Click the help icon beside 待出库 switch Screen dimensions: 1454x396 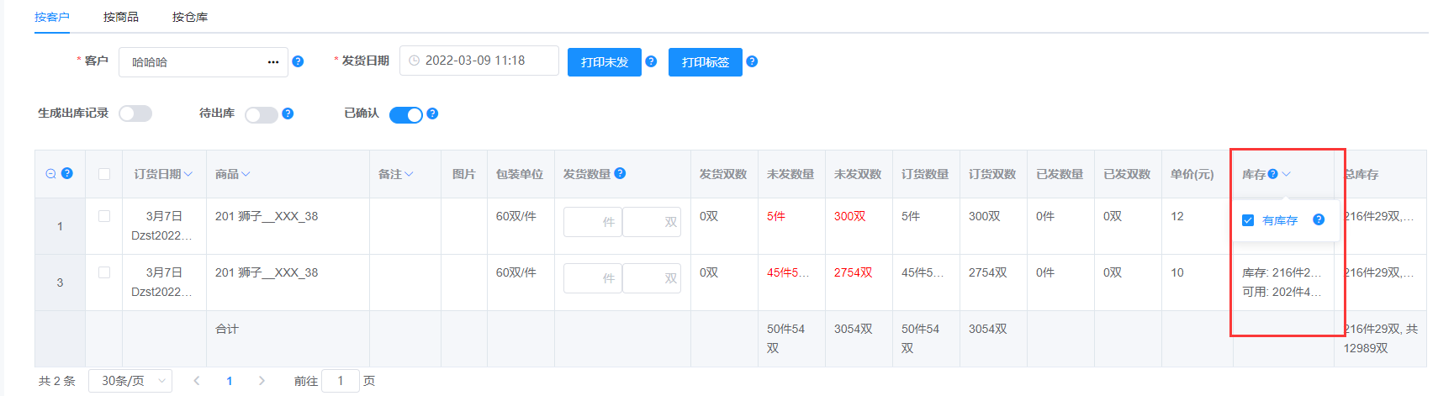(288, 114)
